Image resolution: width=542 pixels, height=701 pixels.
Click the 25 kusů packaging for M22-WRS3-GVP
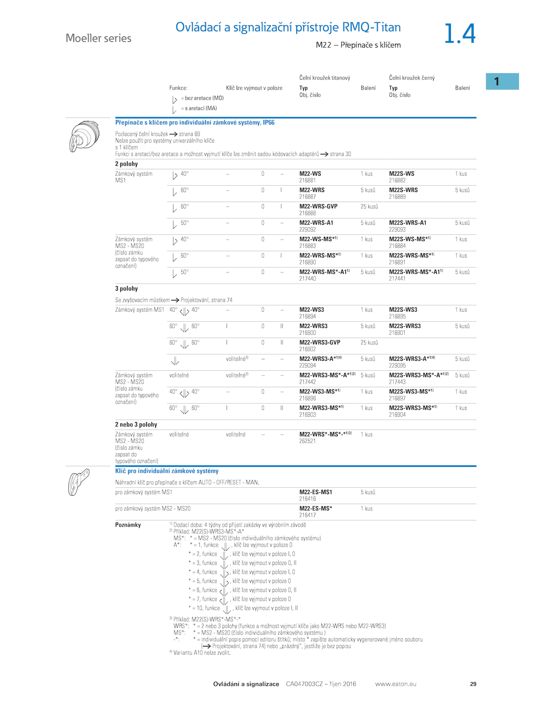click(369, 343)
